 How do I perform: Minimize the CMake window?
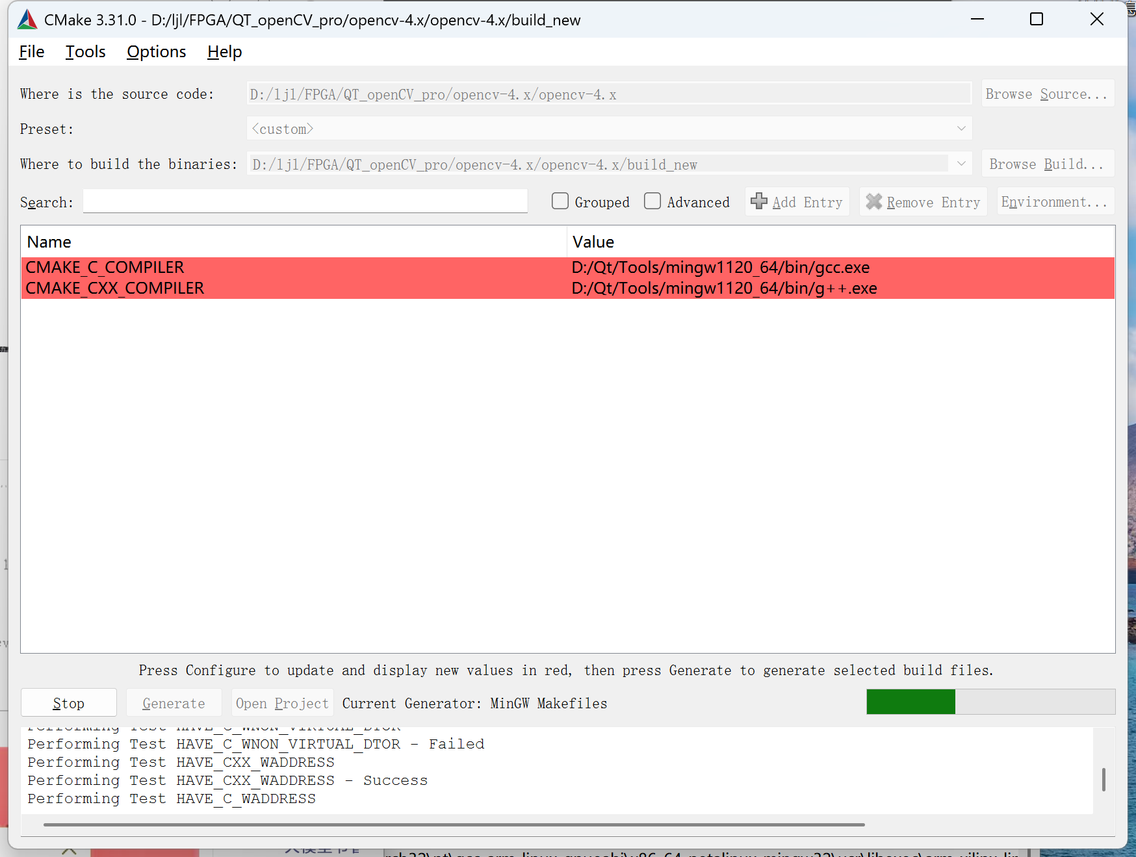coord(977,19)
